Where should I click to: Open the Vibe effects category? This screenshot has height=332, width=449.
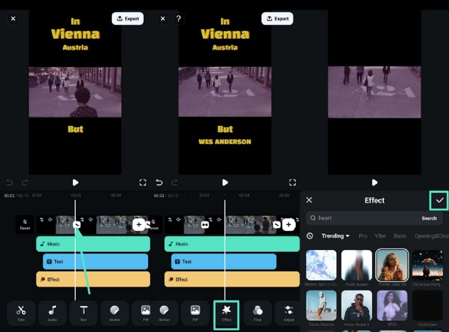[x=380, y=236]
